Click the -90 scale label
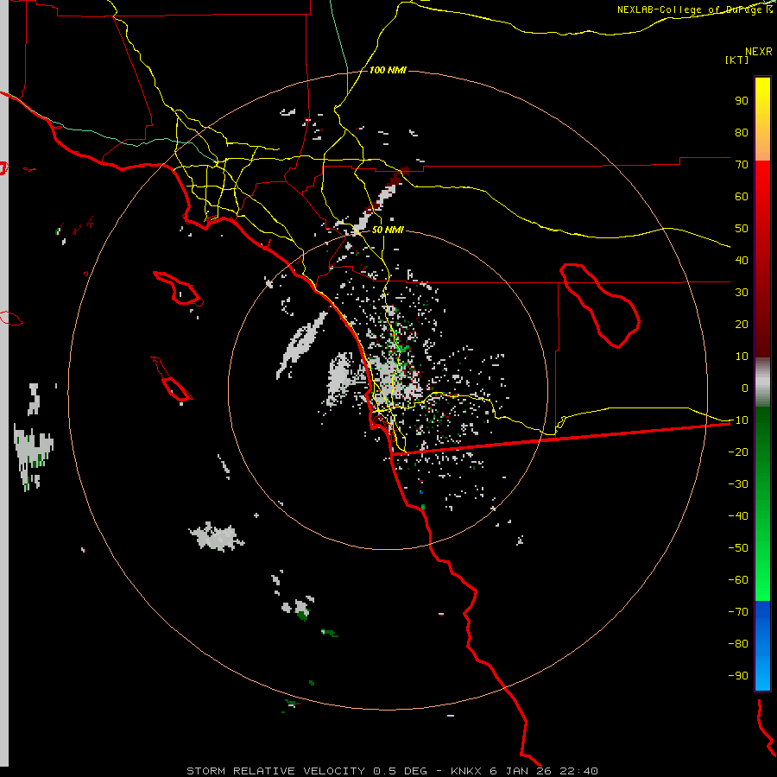Viewport: 777px width, 777px height. point(738,675)
